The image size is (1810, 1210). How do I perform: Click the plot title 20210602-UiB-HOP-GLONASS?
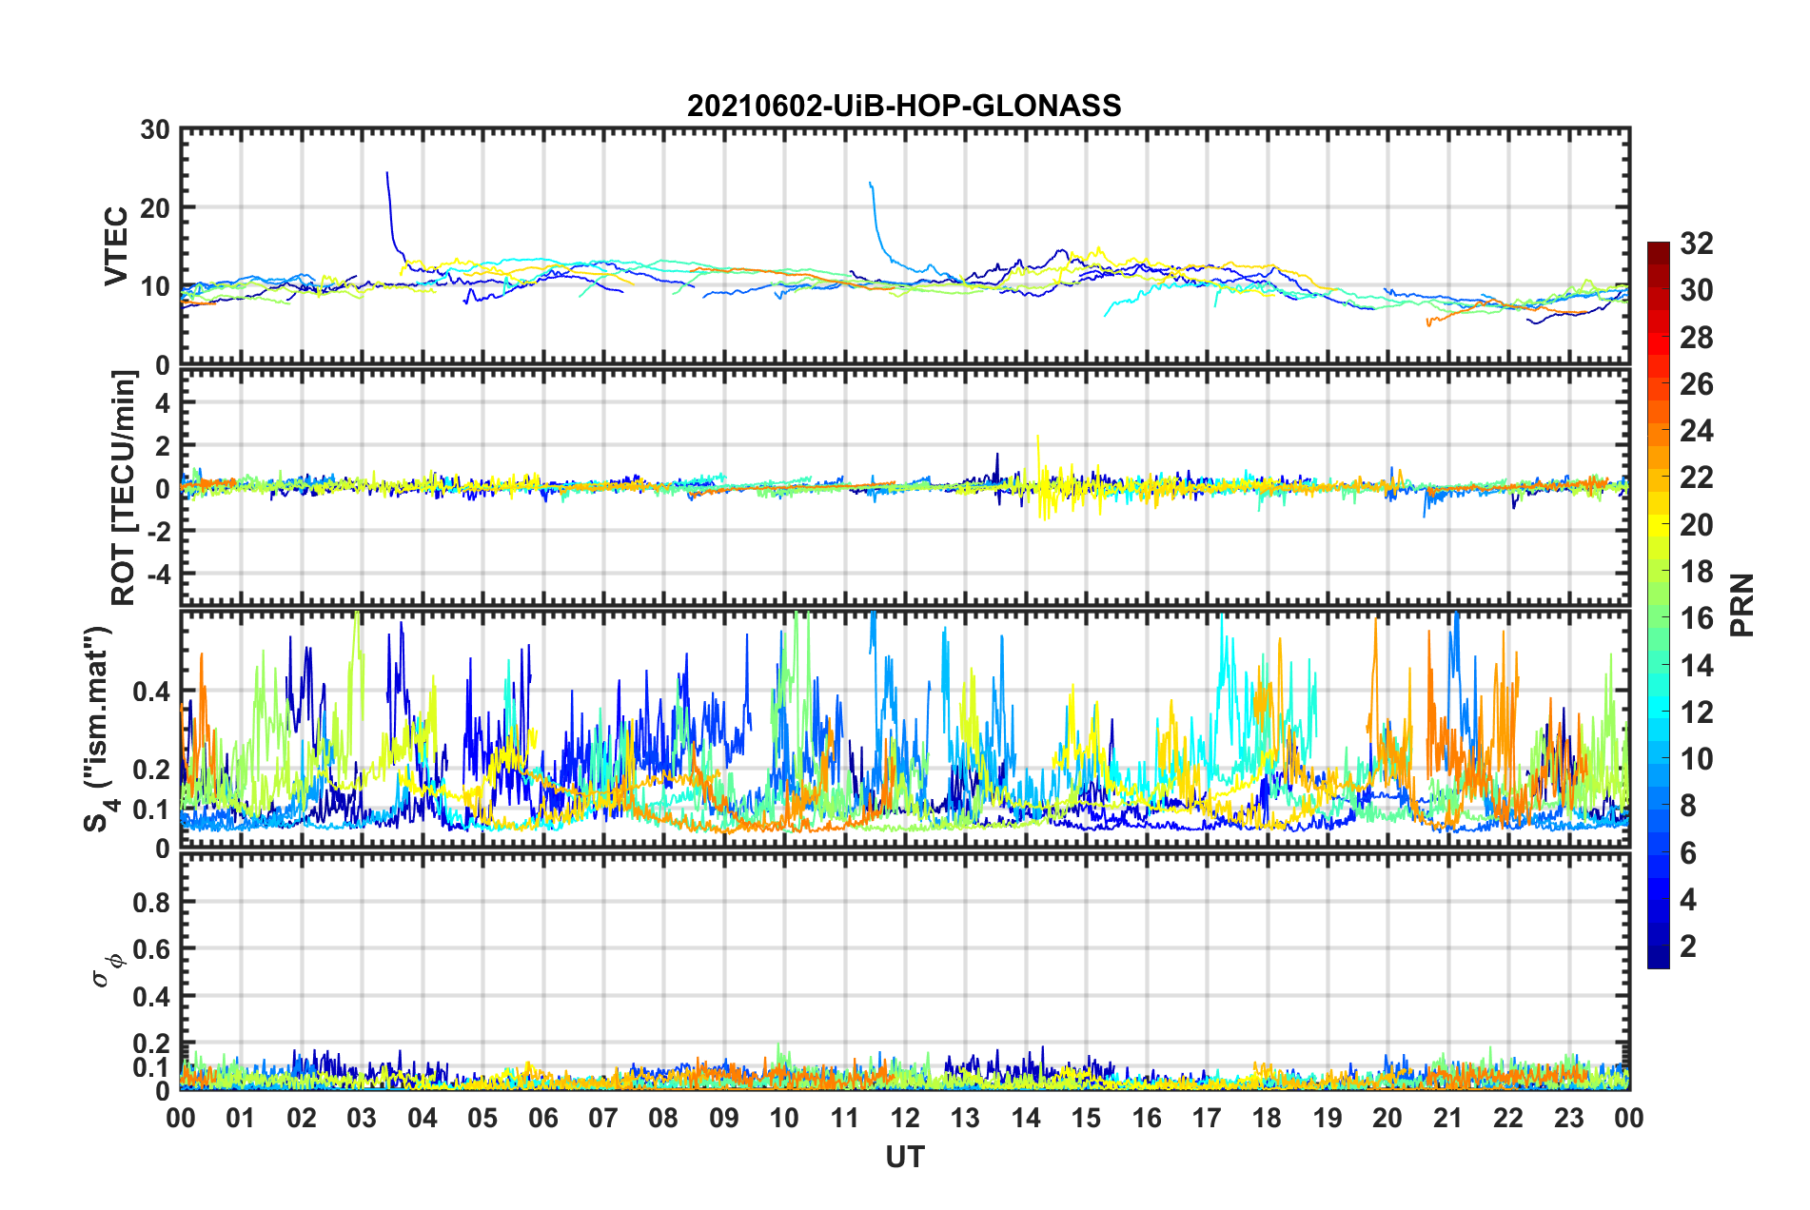coord(904,106)
